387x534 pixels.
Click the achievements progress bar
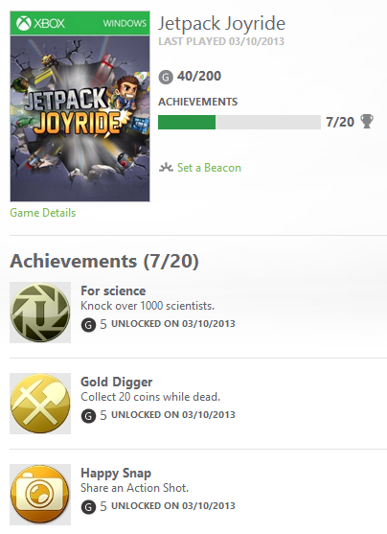(239, 123)
